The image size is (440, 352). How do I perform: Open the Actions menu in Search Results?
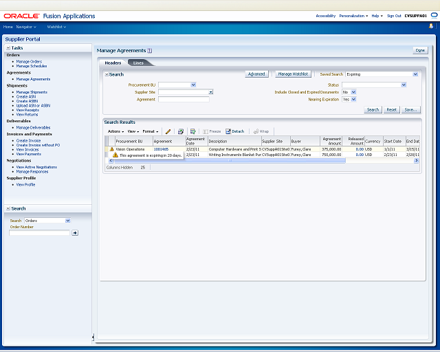pos(116,131)
